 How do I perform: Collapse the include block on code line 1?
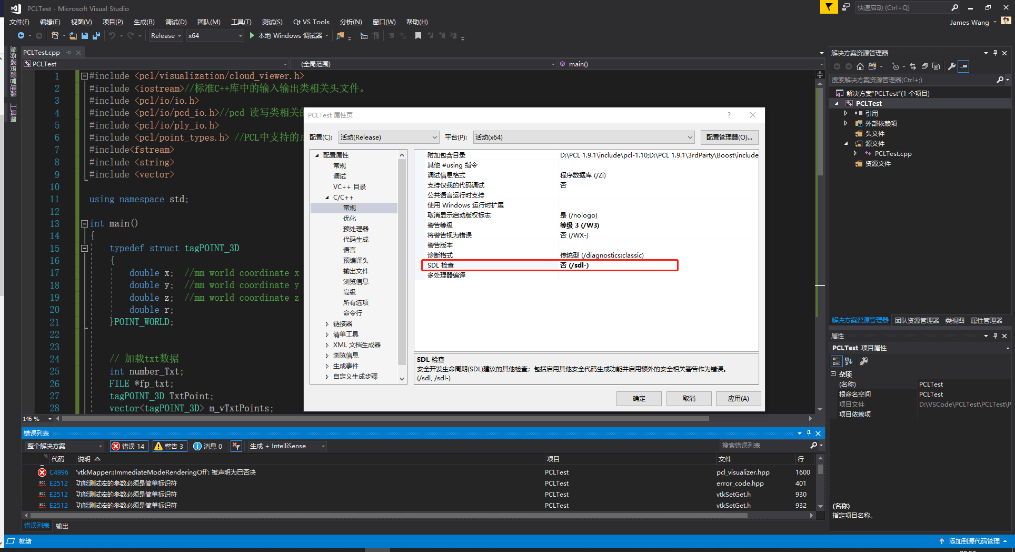click(x=84, y=76)
